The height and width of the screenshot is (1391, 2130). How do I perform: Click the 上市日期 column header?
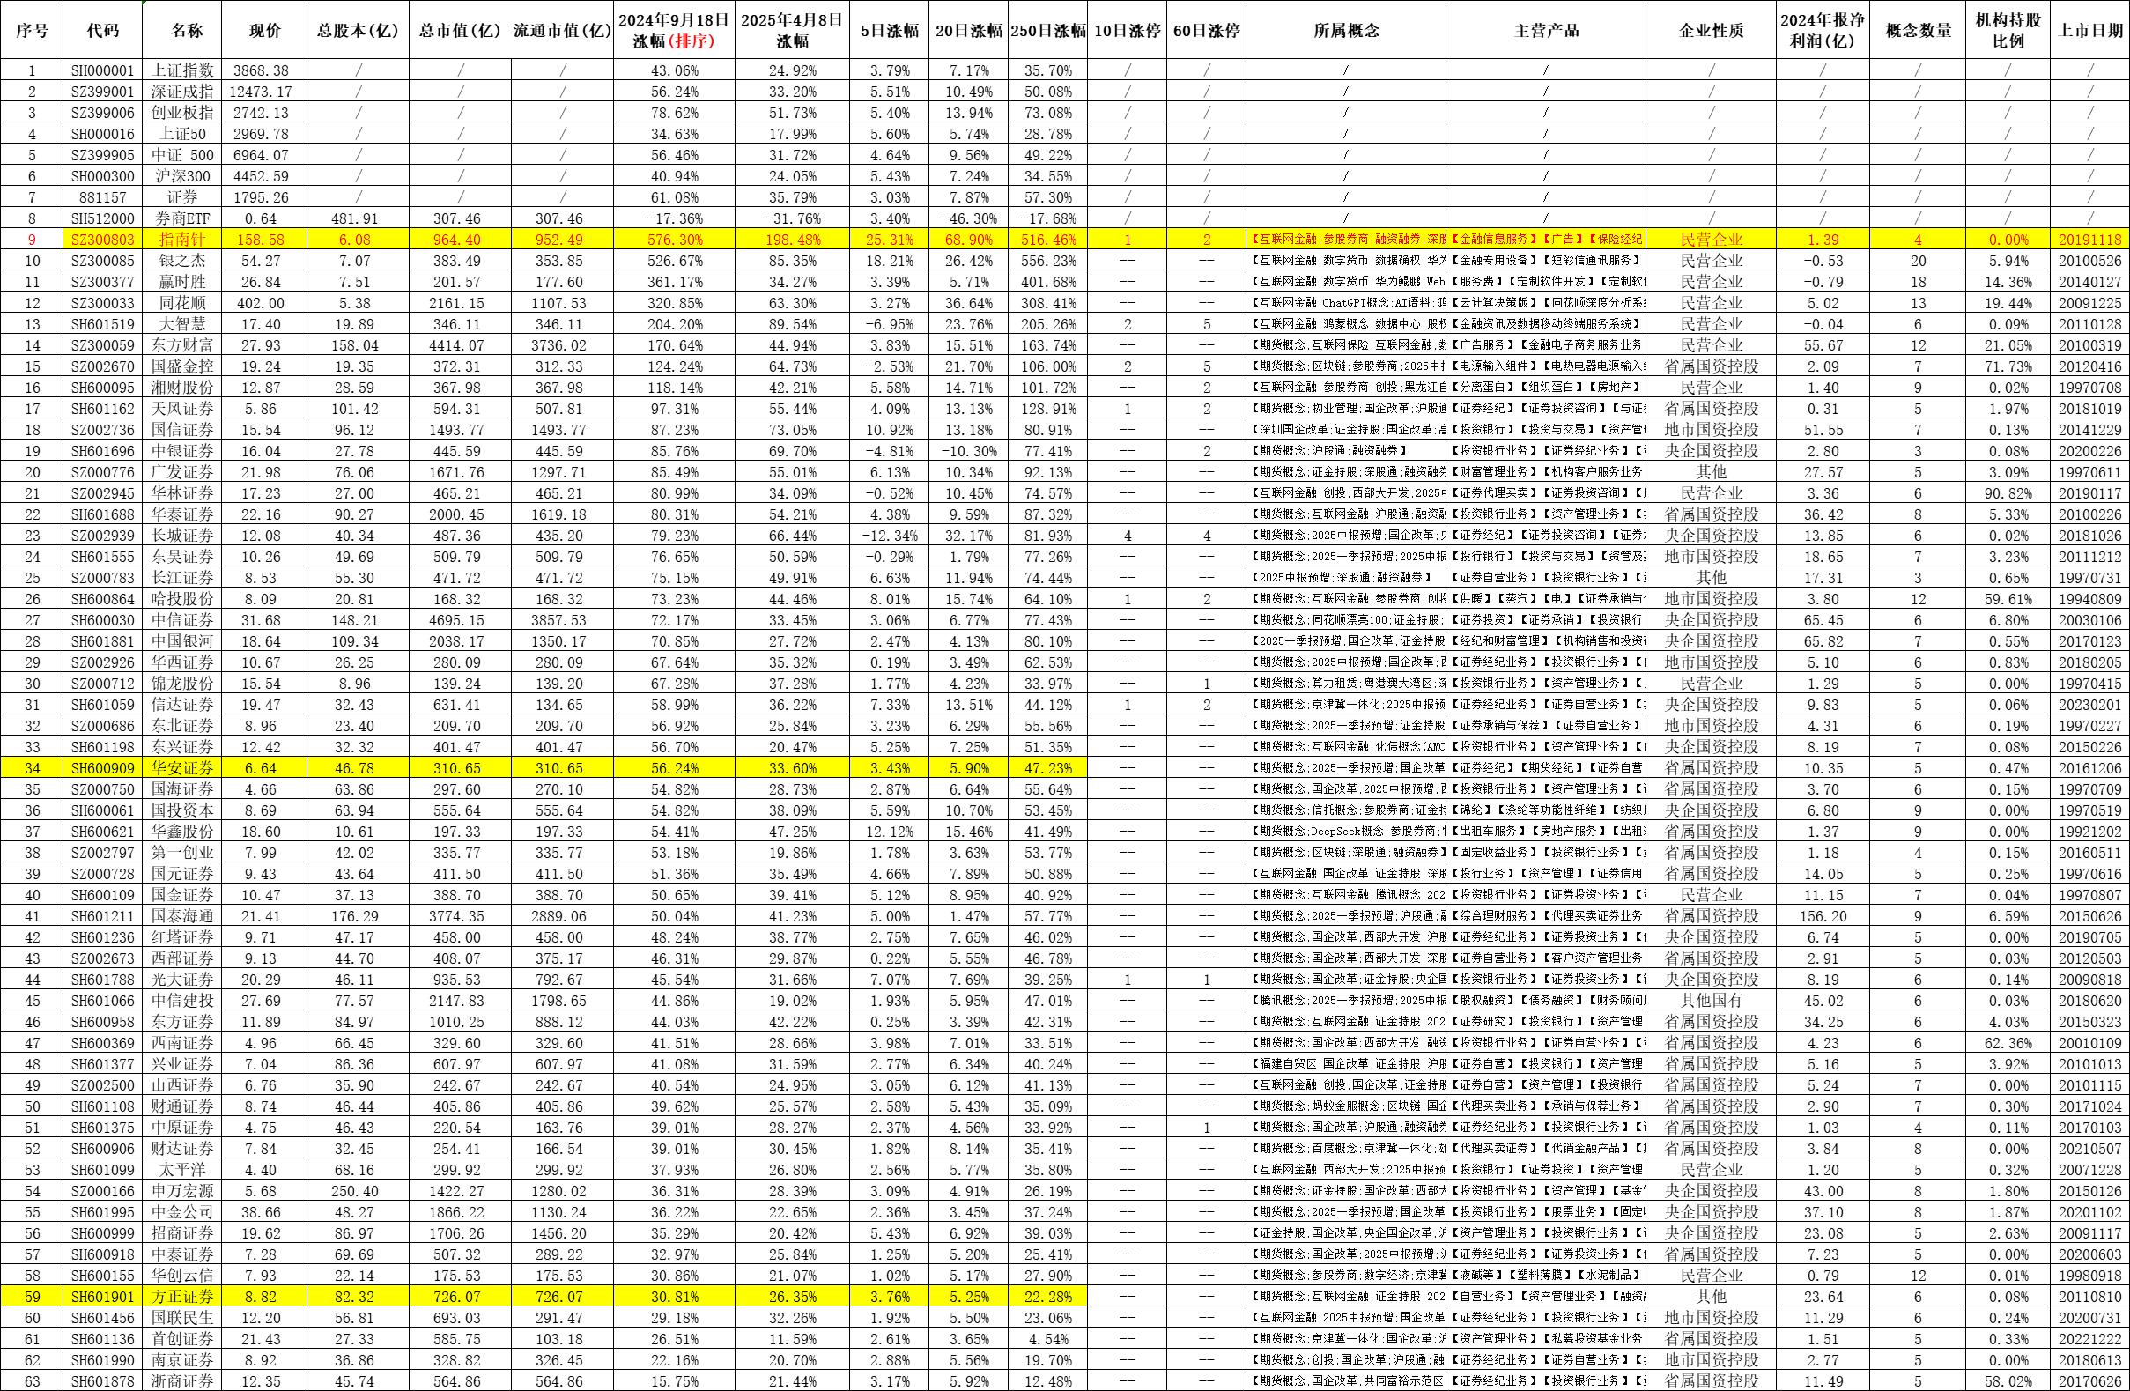[2089, 30]
